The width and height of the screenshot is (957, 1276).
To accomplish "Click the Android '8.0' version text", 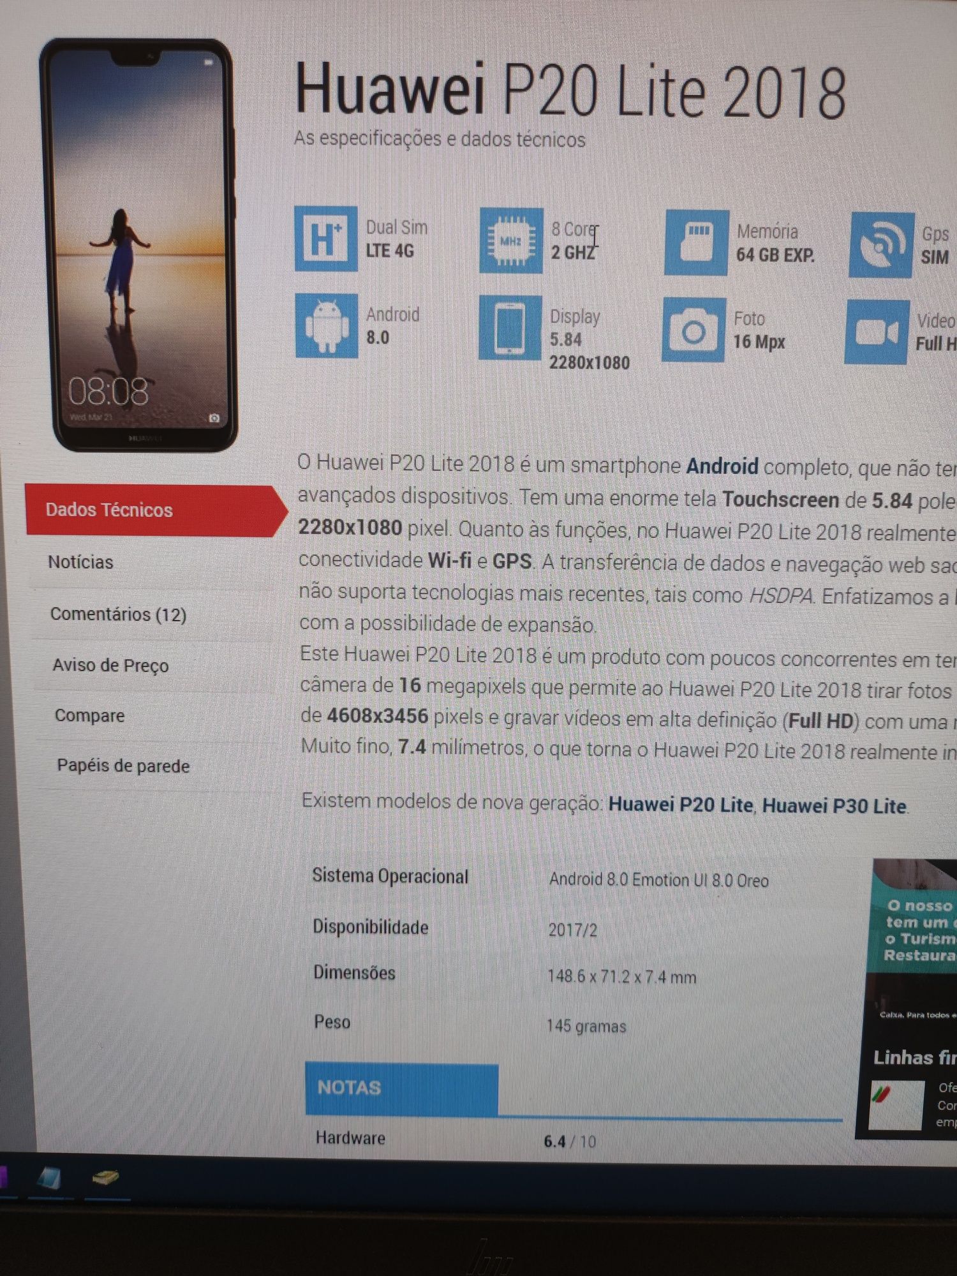I will [x=378, y=338].
